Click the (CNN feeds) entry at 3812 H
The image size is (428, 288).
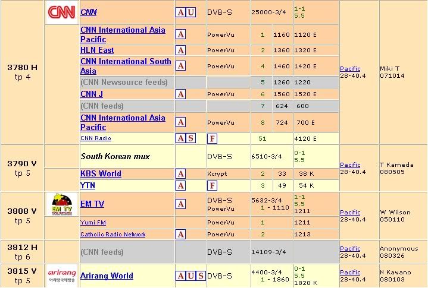102,252
